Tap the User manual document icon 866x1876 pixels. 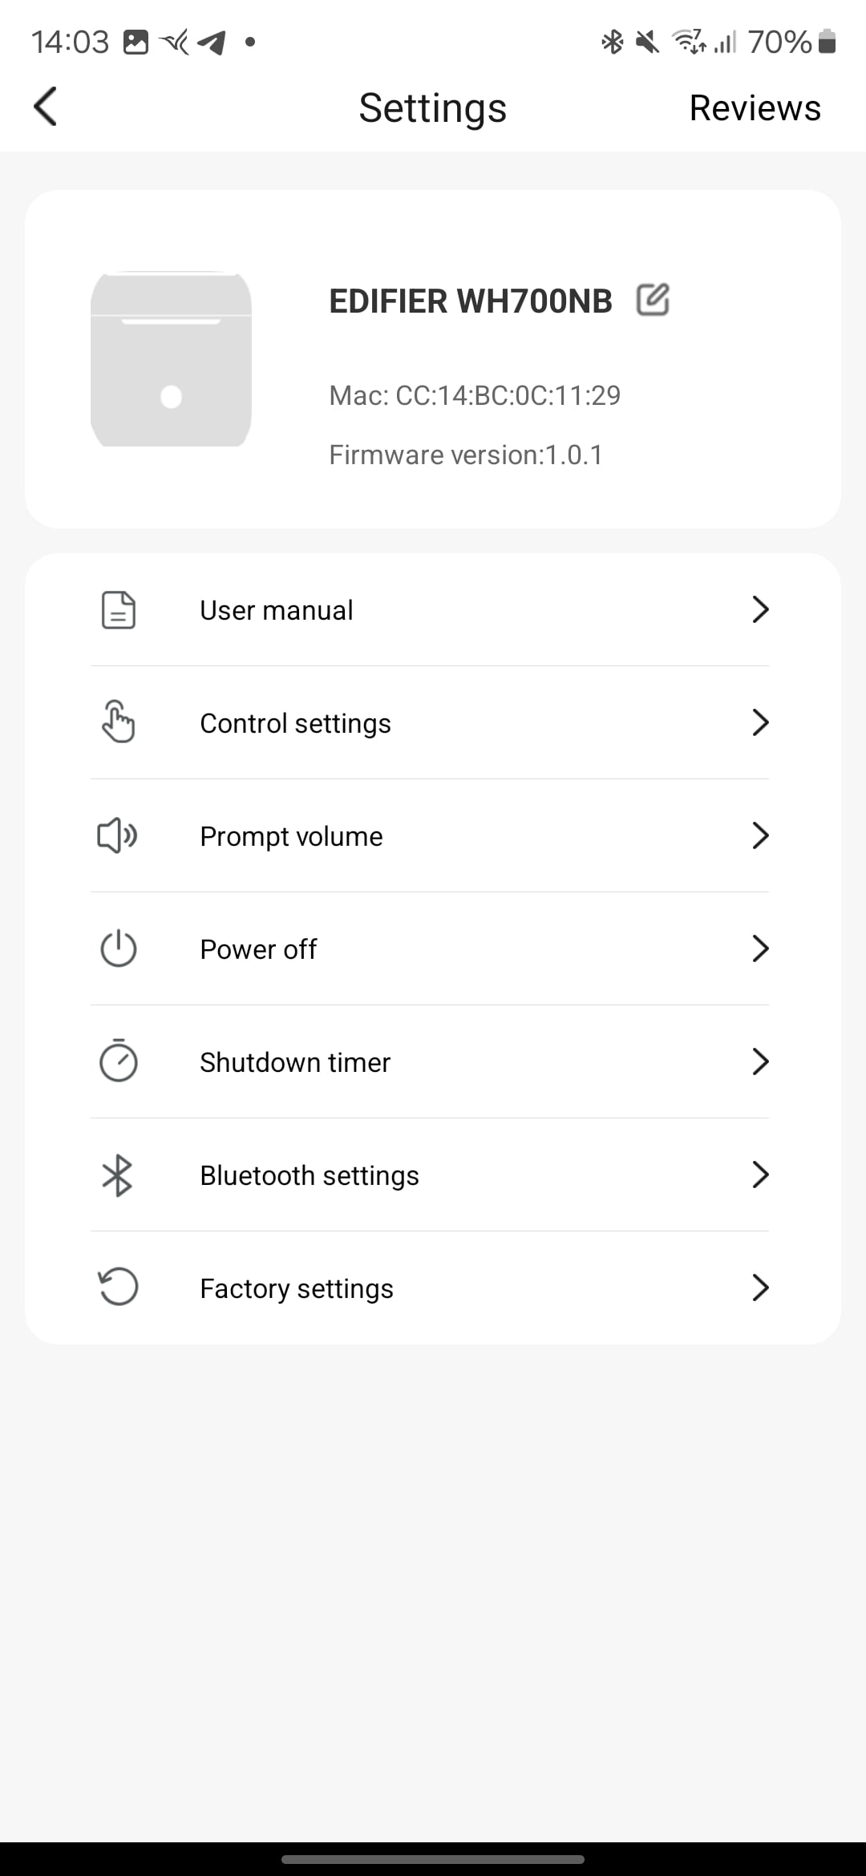coord(119,610)
